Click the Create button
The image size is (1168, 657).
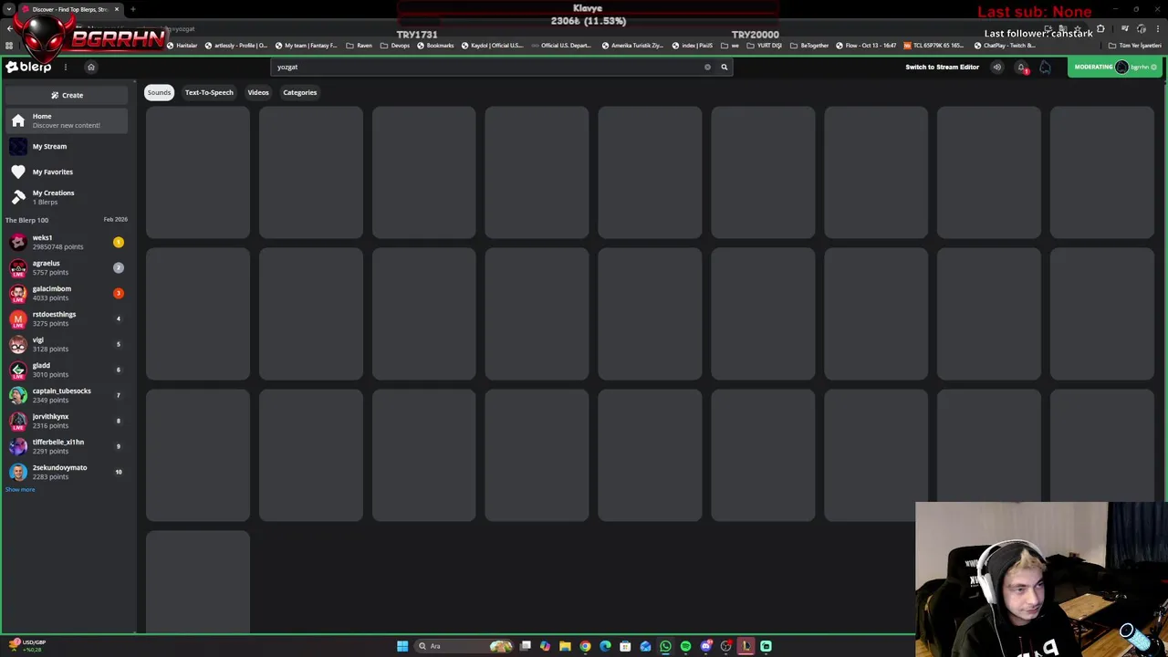pyautogui.click(x=67, y=95)
